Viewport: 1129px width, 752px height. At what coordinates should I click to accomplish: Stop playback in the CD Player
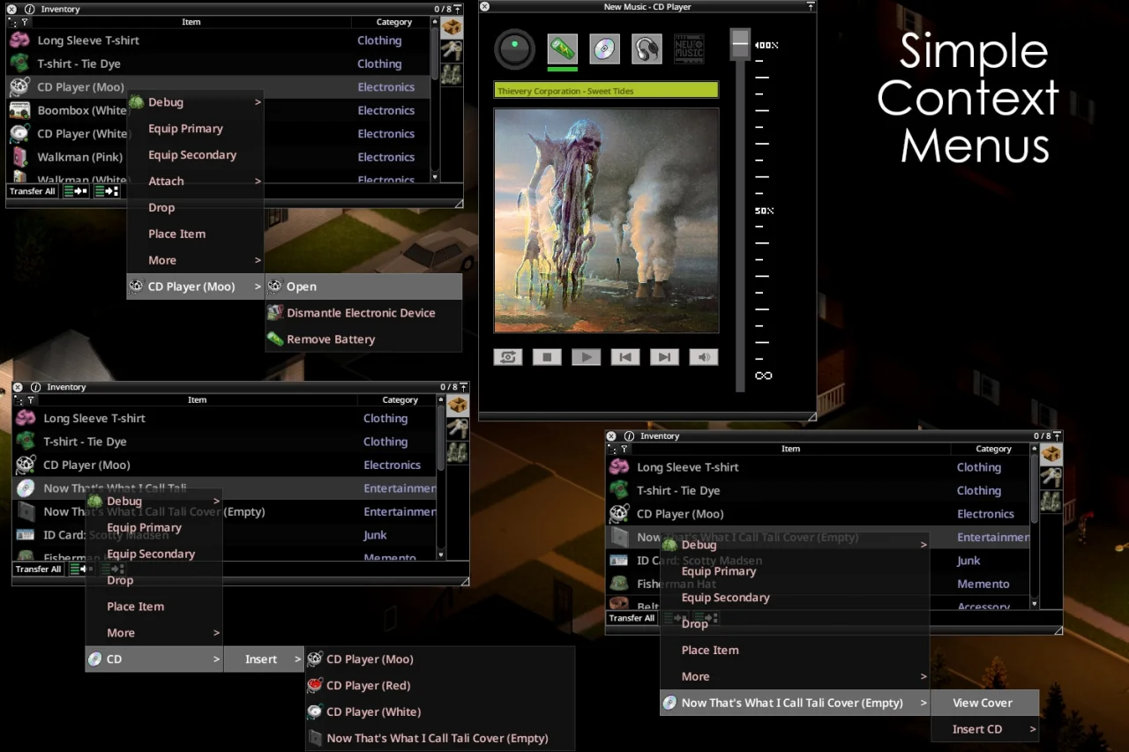tap(547, 357)
